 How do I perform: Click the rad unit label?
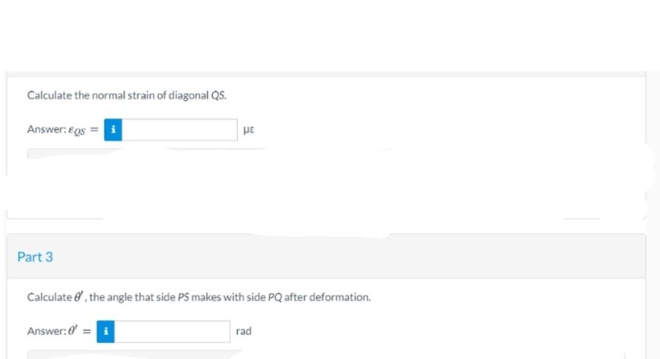pos(244,331)
